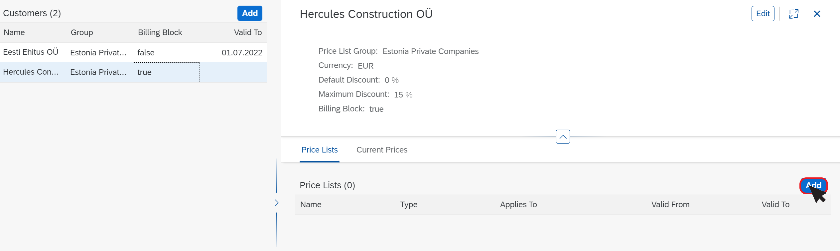Viewport: 840px width, 251px height.
Task: Enter full screen mode for detail panel
Action: tap(793, 14)
